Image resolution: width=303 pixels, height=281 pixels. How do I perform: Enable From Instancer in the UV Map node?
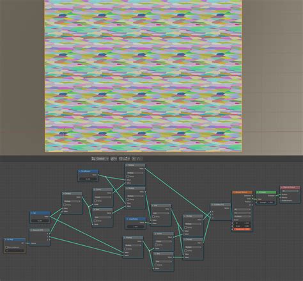(x=6, y=247)
